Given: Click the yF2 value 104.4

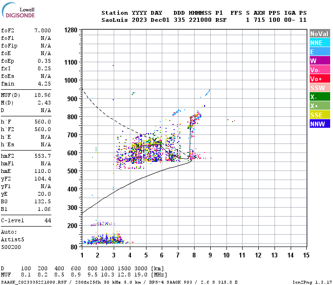Looking at the screenshot, I should click(x=43, y=179).
